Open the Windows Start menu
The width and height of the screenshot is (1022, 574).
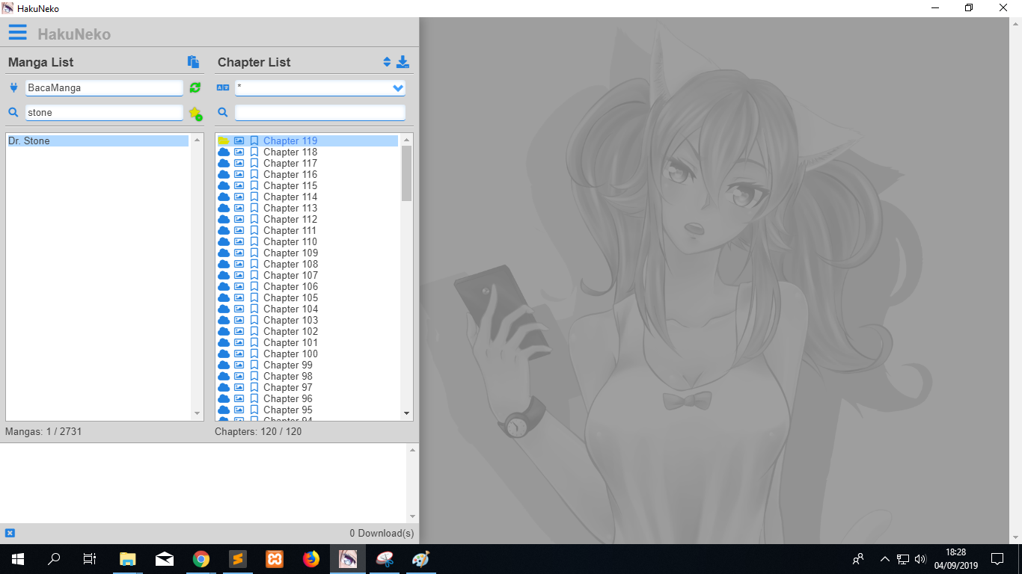coord(18,559)
